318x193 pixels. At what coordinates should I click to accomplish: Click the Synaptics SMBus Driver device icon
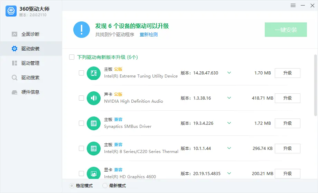click(93, 123)
